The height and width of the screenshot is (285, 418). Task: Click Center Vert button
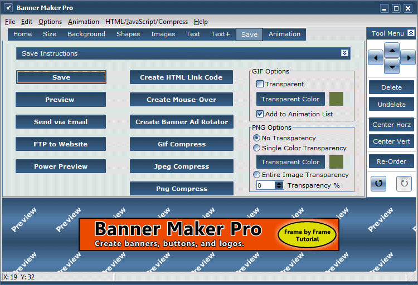point(391,141)
